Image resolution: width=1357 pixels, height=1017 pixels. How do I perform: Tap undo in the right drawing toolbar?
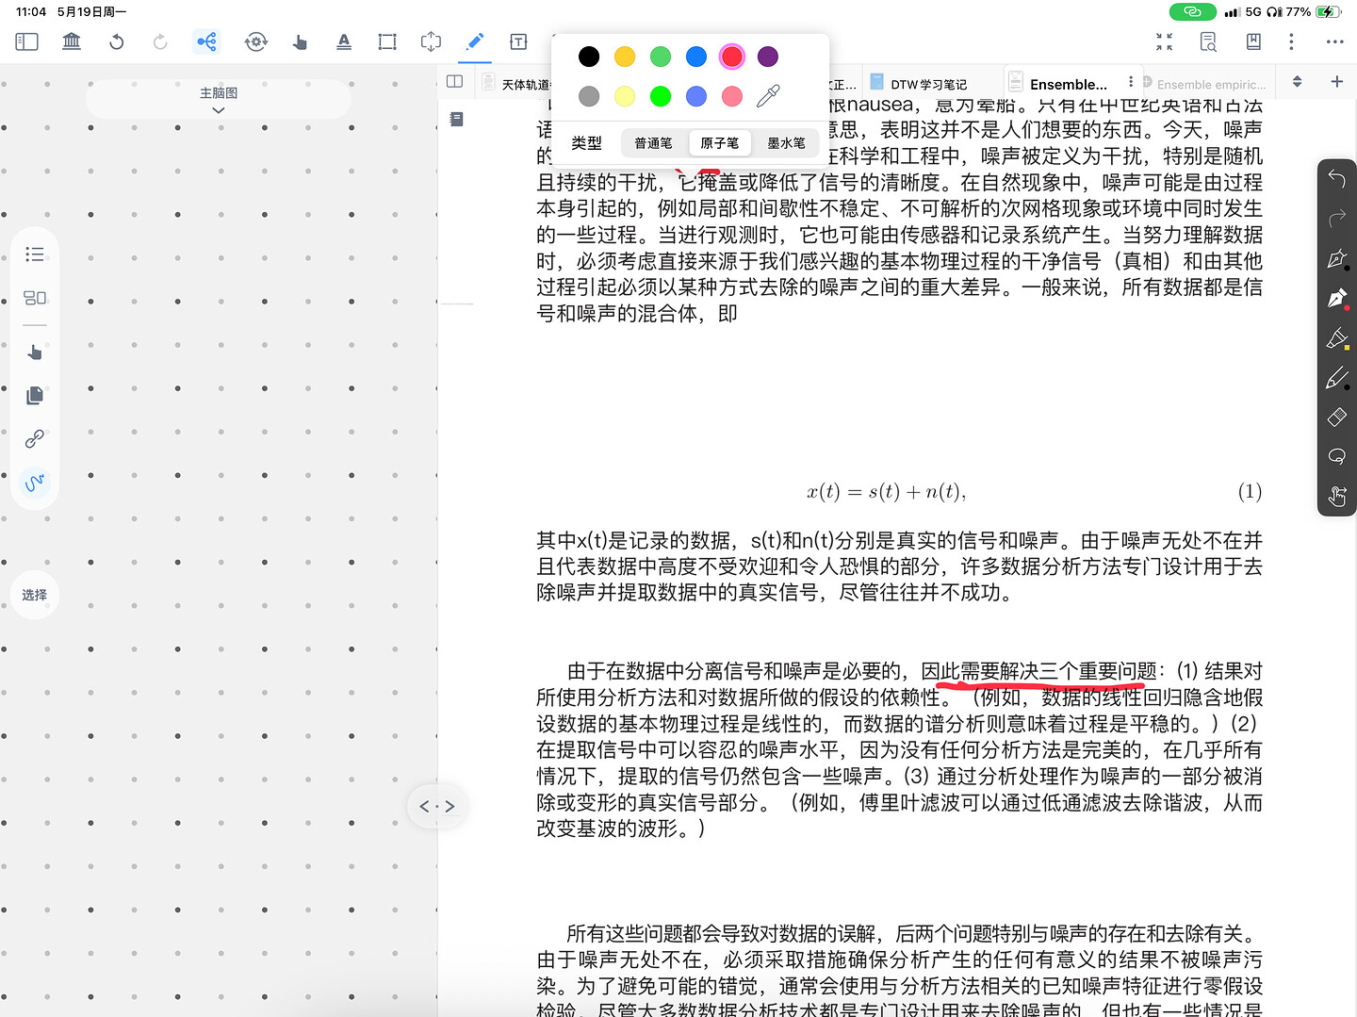click(x=1336, y=178)
